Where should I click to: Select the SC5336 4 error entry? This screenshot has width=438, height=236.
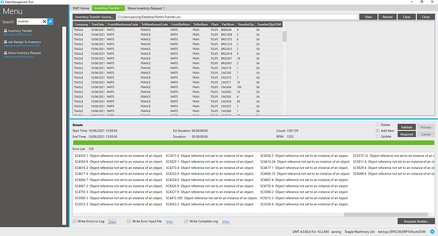(x=304, y=204)
